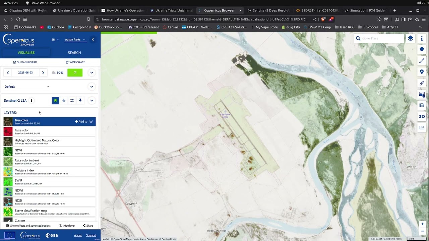Screen dimensions: 429x241
Task: Select the point of interest marker tool
Action: coord(422,72)
